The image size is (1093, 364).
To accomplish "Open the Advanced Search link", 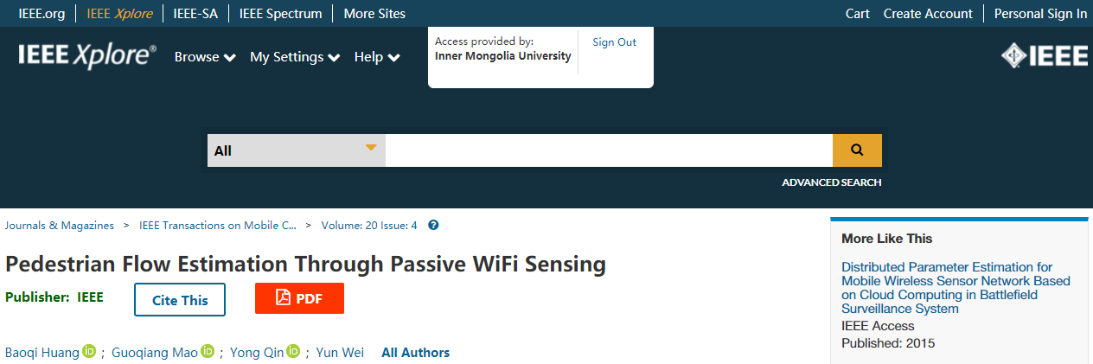I will (831, 182).
